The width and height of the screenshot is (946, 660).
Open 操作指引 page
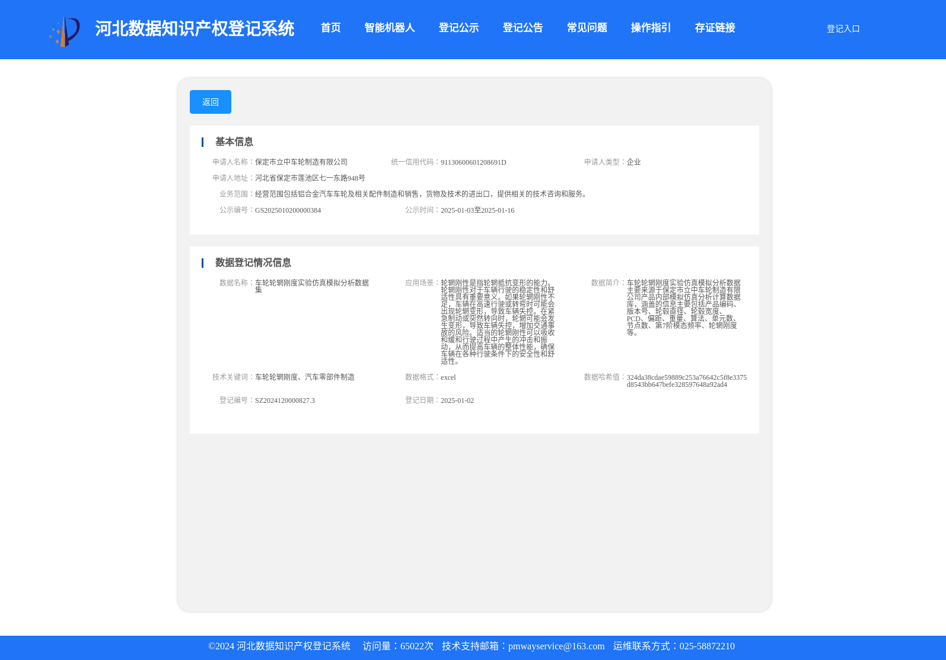click(651, 28)
